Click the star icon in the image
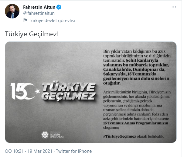Image resolution: width=187 pixels, height=157 pixels. click(x=37, y=91)
